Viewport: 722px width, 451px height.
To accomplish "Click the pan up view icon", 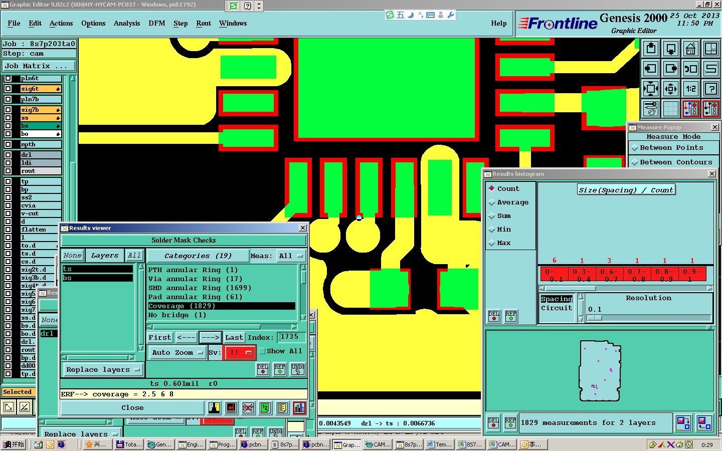I will click(651, 49).
